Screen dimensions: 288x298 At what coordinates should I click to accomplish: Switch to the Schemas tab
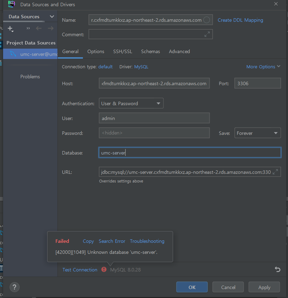pos(151,51)
